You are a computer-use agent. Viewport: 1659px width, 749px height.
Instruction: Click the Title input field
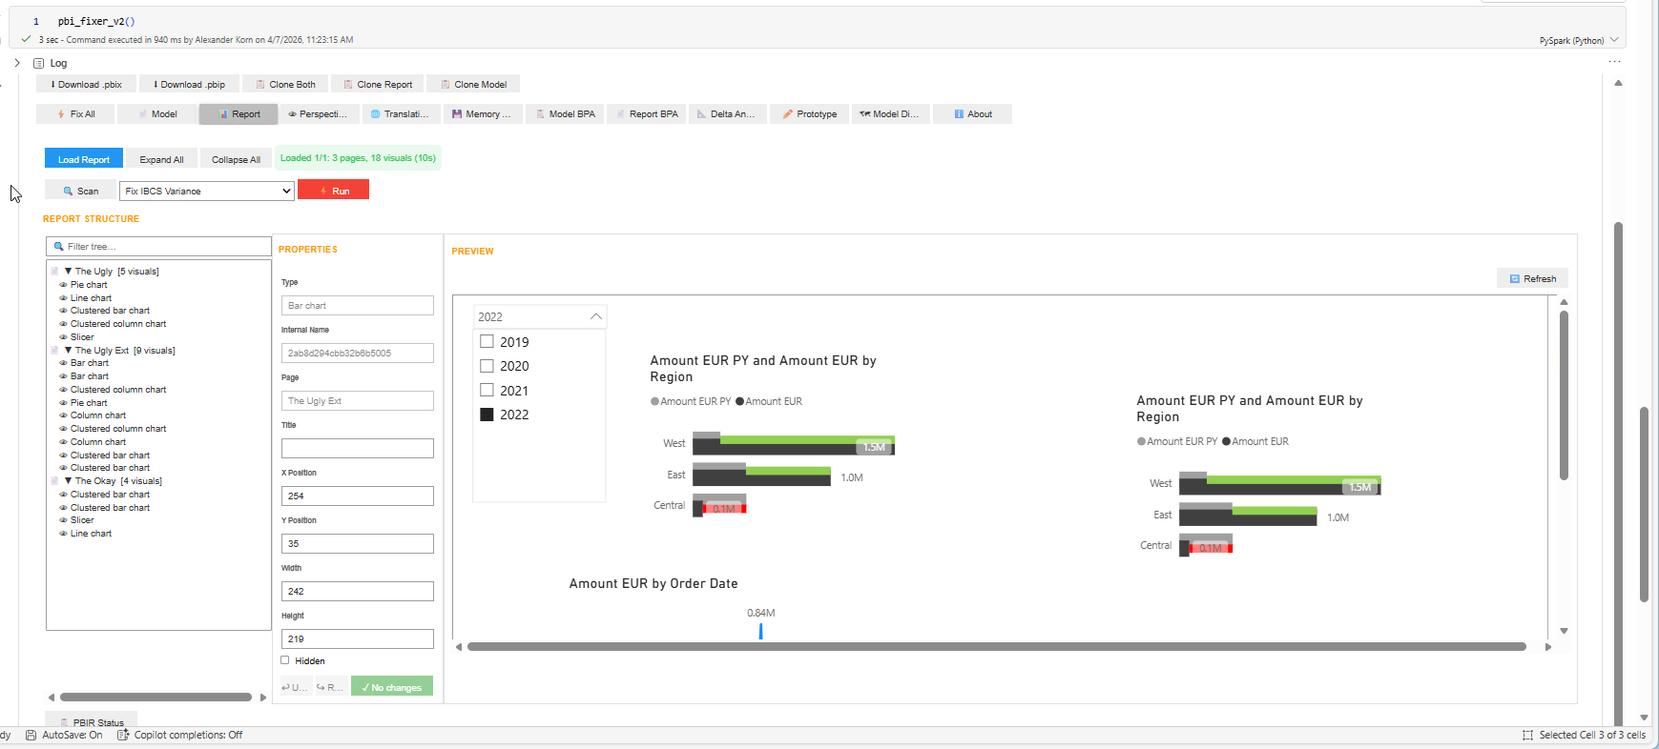[358, 448]
